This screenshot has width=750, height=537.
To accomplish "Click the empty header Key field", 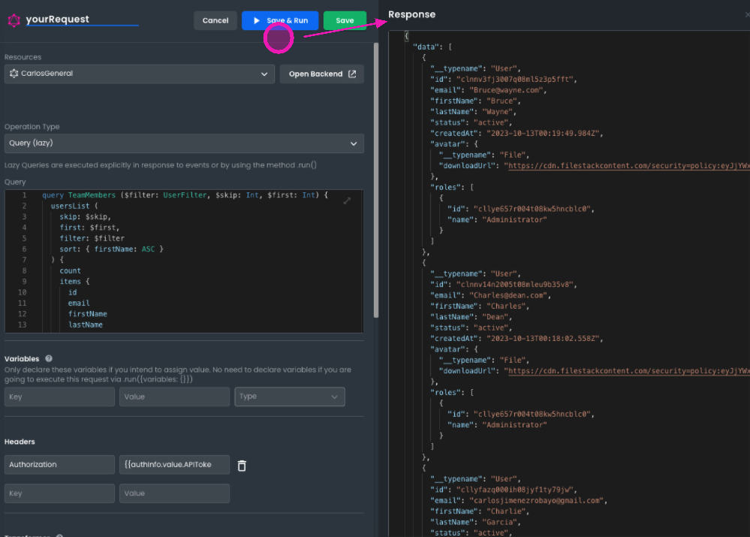I will coord(59,493).
